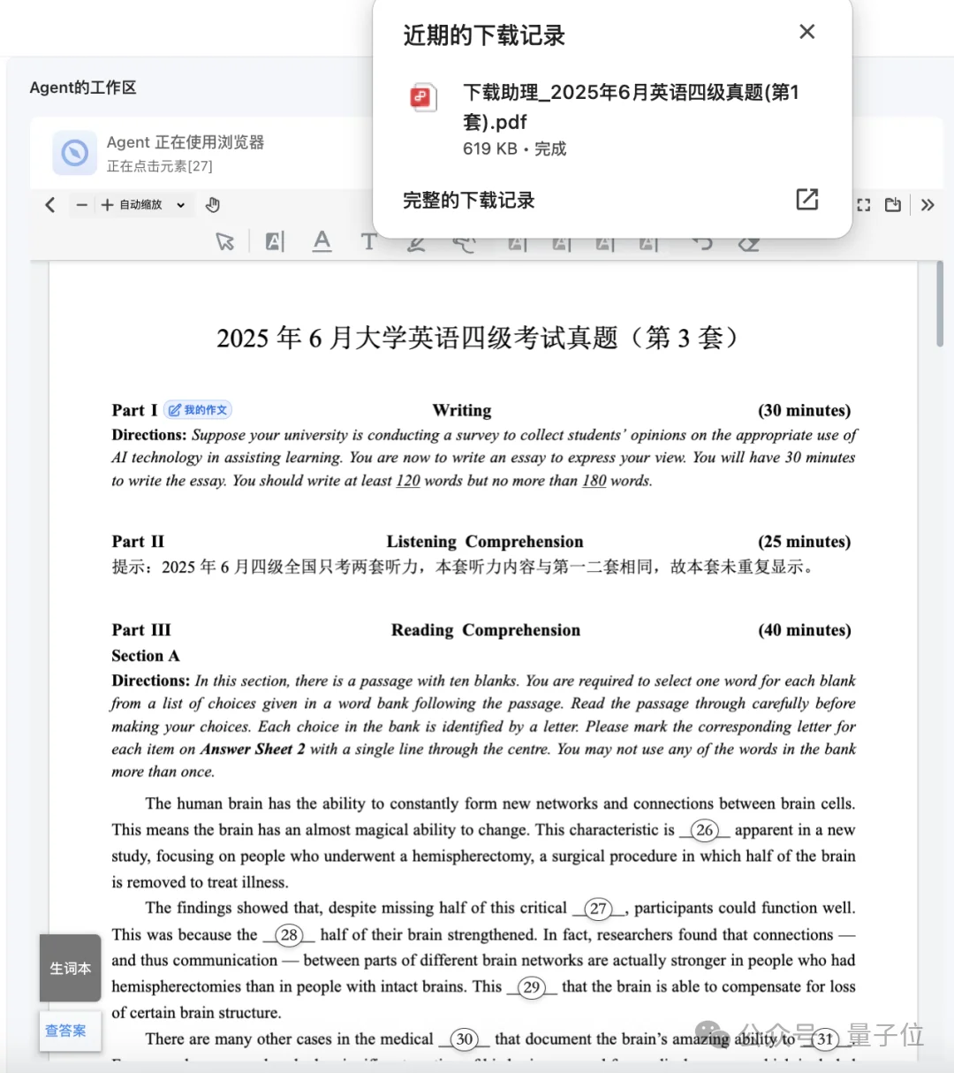The height and width of the screenshot is (1073, 954).
Task: Zoom out with the minus control
Action: click(x=80, y=204)
